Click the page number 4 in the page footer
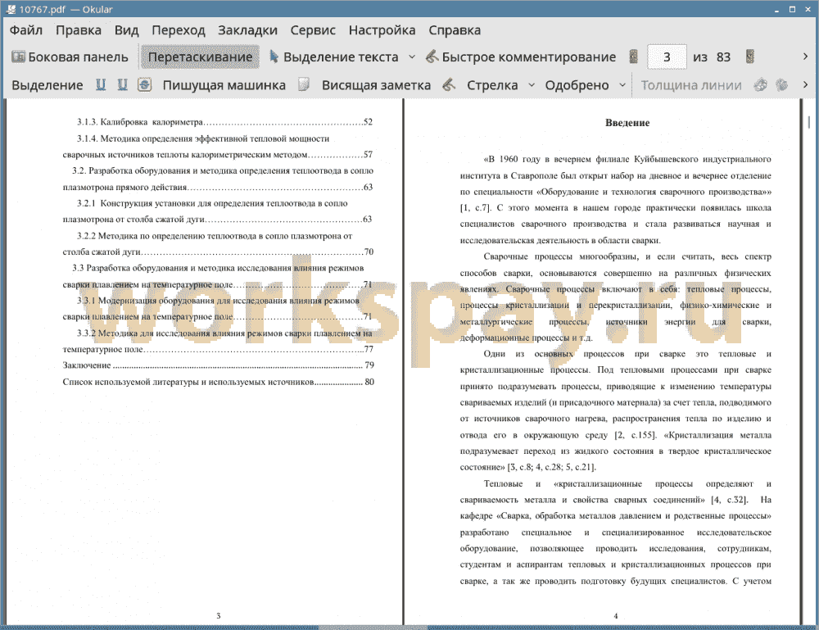The image size is (819, 630). click(x=615, y=616)
